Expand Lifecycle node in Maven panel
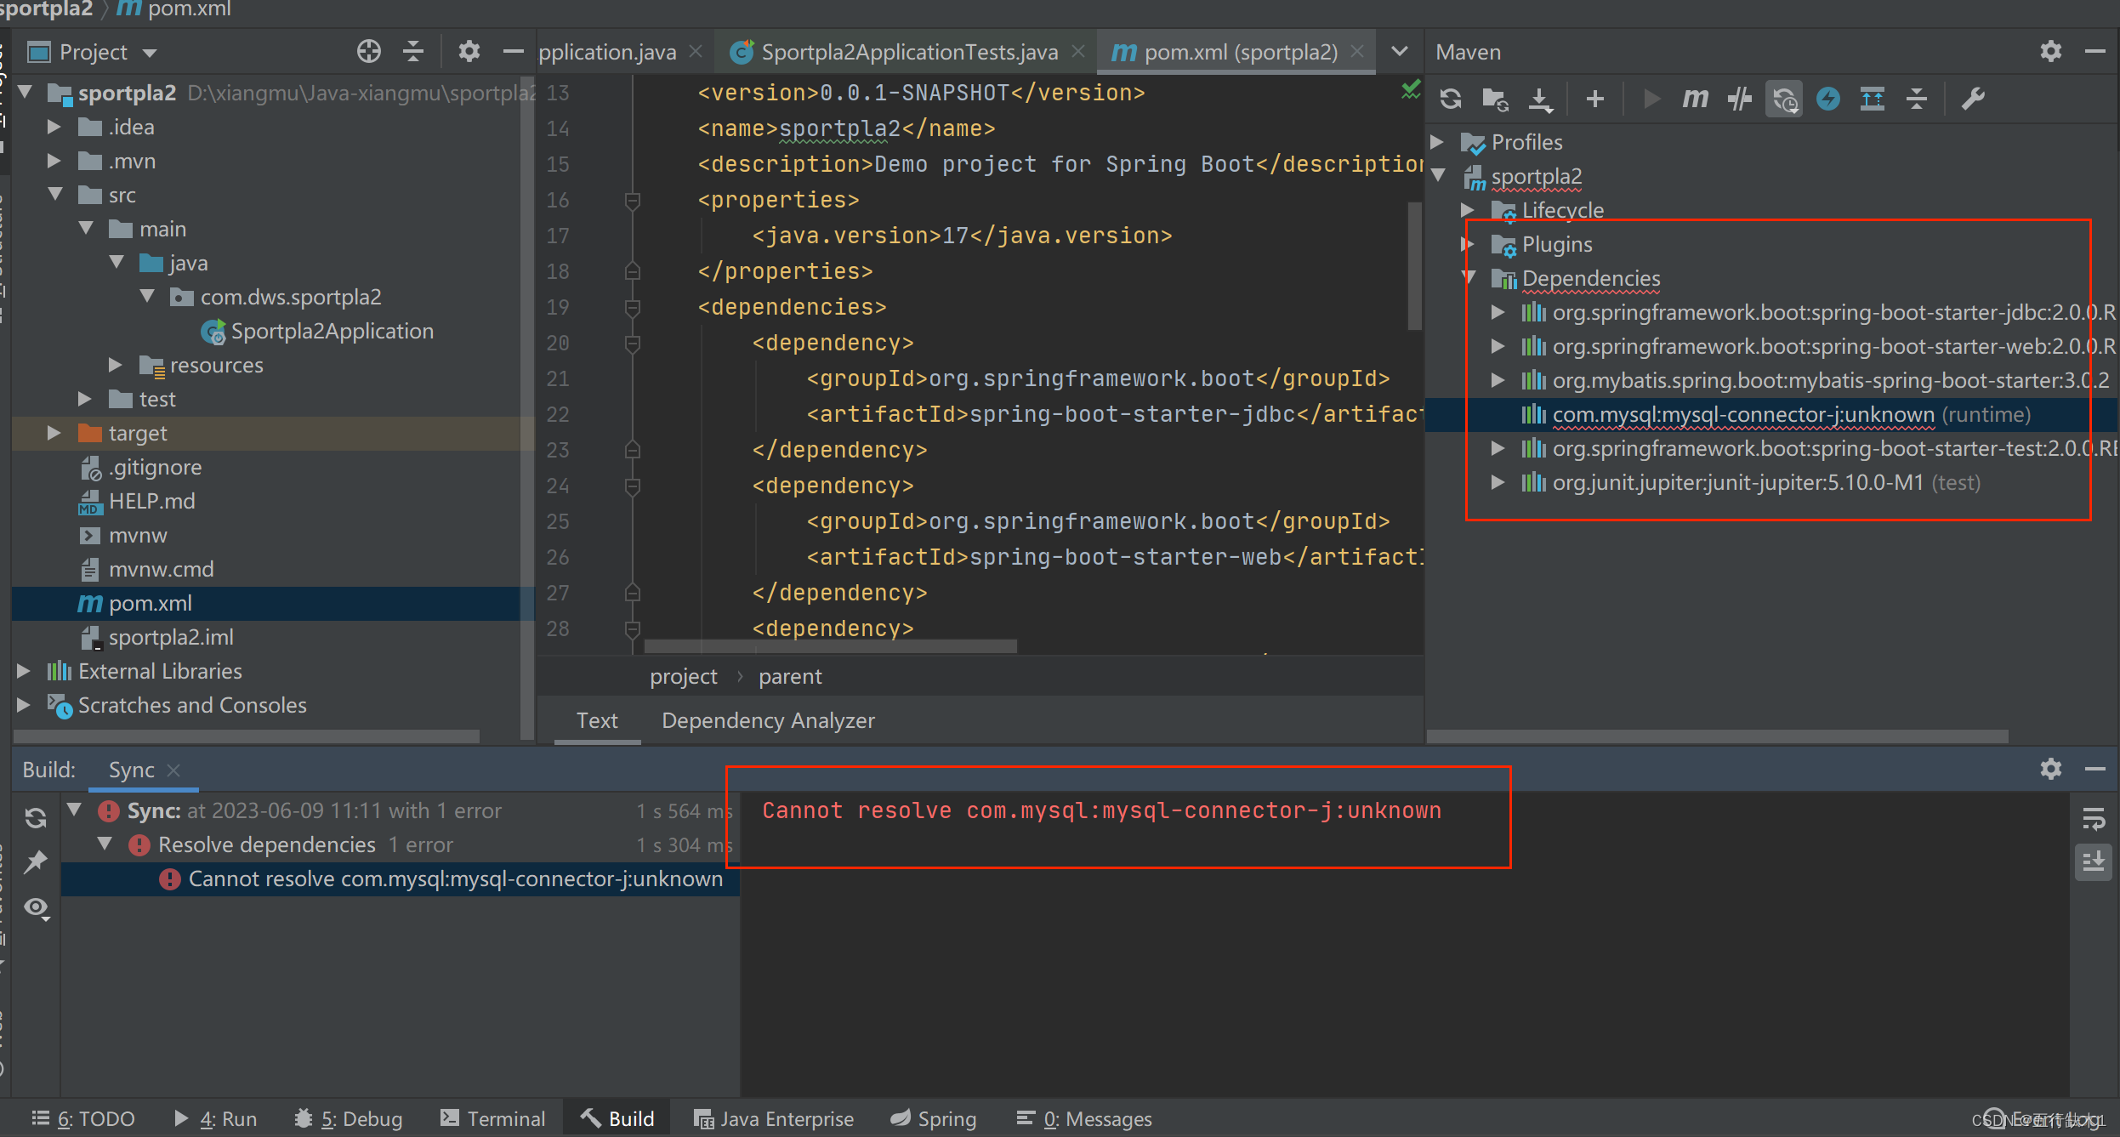The width and height of the screenshot is (2120, 1137). pos(1468,210)
